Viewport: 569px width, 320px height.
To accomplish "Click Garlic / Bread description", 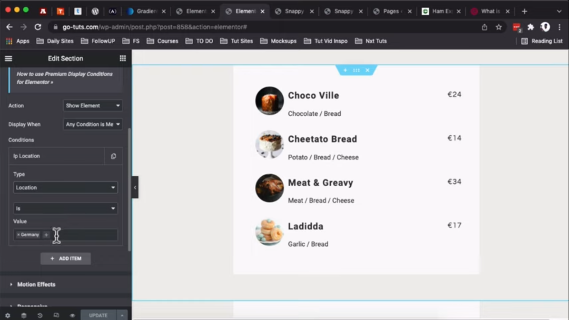I will coord(308,244).
